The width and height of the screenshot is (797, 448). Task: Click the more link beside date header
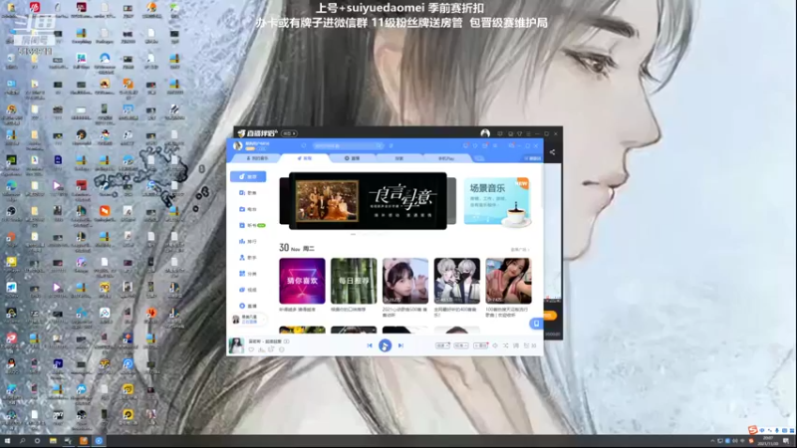click(520, 250)
